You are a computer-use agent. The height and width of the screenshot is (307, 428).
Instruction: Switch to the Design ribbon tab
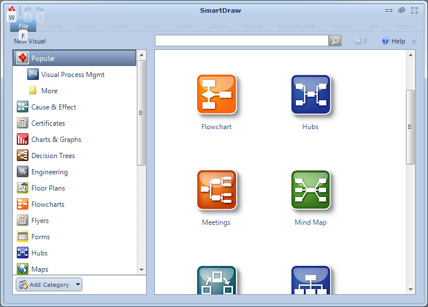86,26
